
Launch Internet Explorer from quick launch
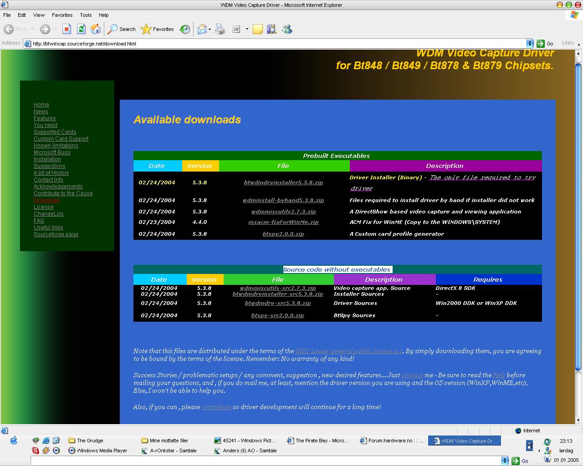tap(46, 441)
